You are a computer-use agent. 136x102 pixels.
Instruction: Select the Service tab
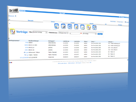click(x=53, y=22)
